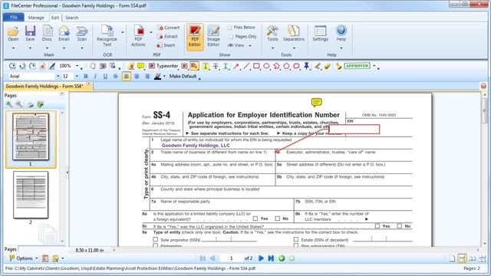Screen dimensions: 491x276
Task: Select the ellipse shape tool
Action: point(266,66)
